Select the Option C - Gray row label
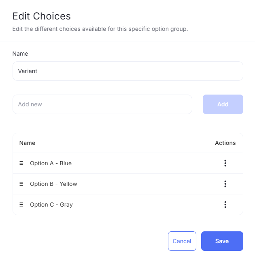This screenshot has width=255, height=263. pyautogui.click(x=51, y=205)
